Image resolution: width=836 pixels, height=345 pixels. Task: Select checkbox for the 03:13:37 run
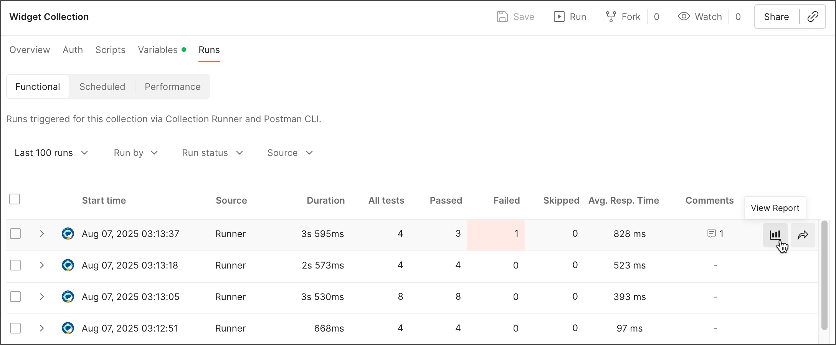(15, 234)
